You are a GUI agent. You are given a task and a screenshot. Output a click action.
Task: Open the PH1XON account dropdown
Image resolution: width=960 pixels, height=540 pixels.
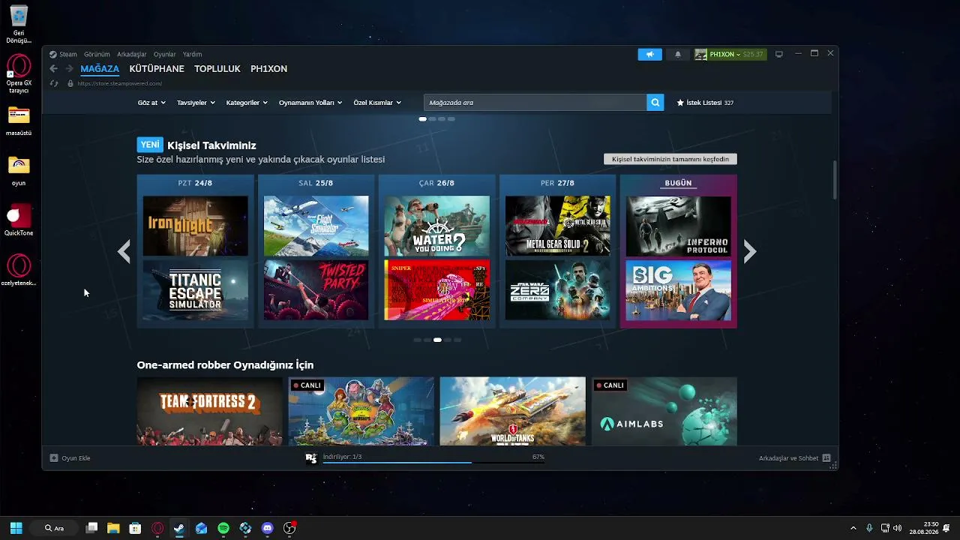click(730, 54)
